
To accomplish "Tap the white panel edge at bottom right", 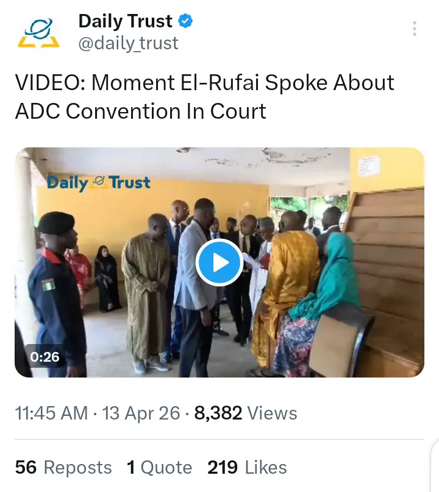I will (x=434, y=469).
